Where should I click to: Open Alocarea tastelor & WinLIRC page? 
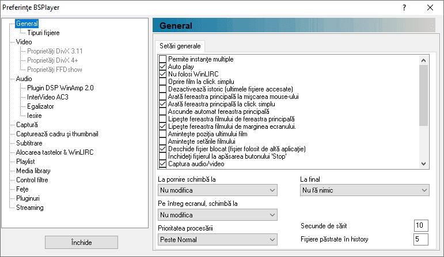click(x=55, y=152)
